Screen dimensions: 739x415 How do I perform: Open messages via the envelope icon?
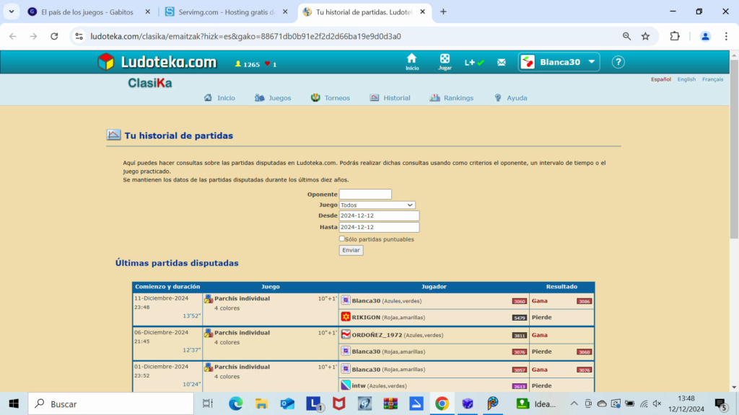(502, 62)
